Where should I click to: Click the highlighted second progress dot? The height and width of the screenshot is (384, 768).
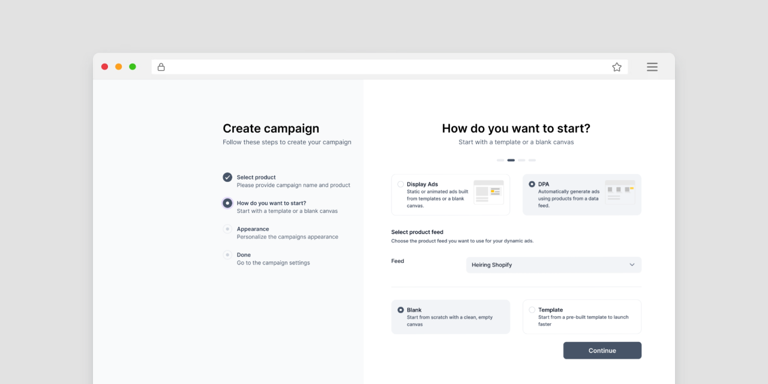(x=511, y=160)
